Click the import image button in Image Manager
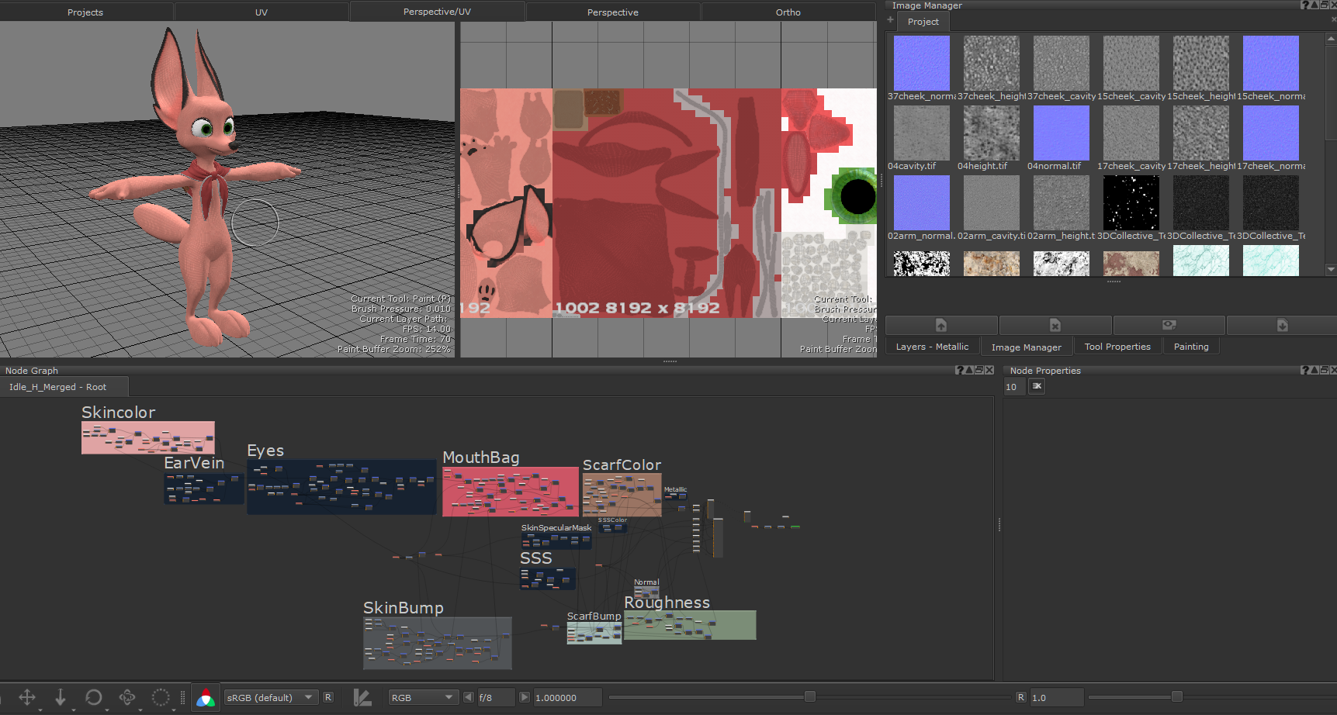1337x715 pixels. click(x=941, y=325)
